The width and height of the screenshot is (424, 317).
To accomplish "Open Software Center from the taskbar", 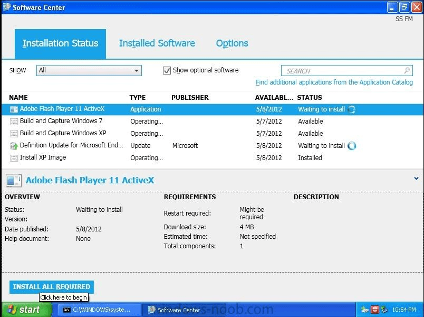I will [174, 310].
